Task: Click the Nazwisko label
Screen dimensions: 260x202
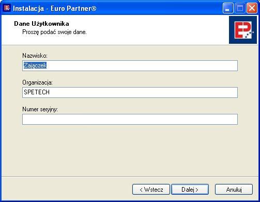Action: click(x=35, y=56)
